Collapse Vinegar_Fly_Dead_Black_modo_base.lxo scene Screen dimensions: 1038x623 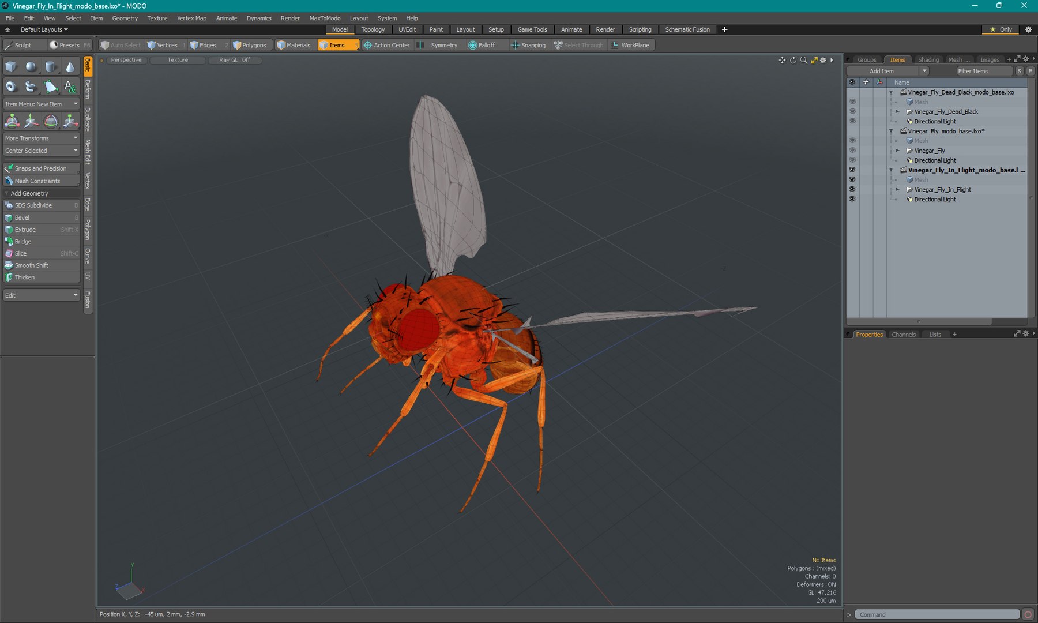[x=891, y=92]
